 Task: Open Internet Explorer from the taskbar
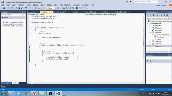[x=19, y=94]
